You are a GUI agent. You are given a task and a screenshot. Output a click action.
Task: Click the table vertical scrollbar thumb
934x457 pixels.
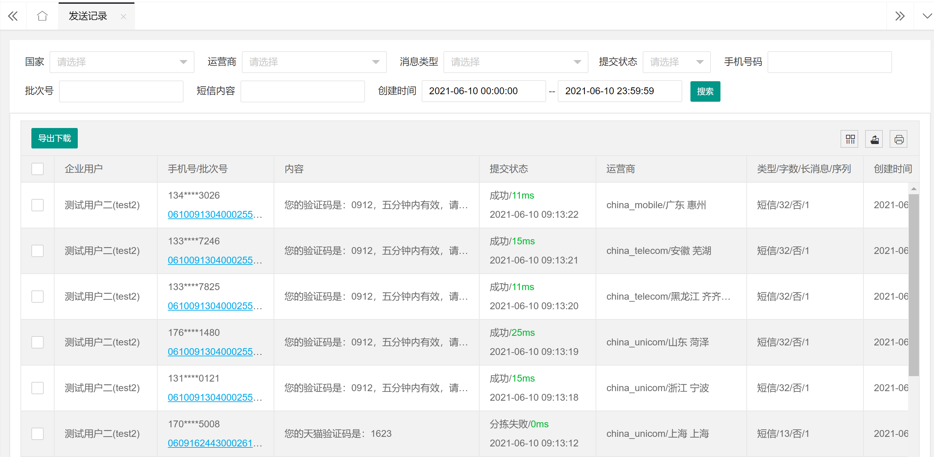(x=913, y=285)
